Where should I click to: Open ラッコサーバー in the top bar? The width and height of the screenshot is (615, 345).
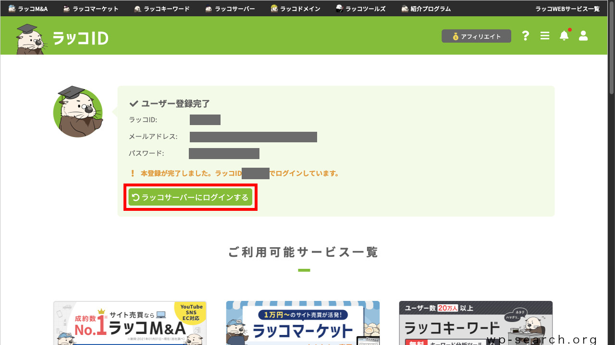pos(230,9)
